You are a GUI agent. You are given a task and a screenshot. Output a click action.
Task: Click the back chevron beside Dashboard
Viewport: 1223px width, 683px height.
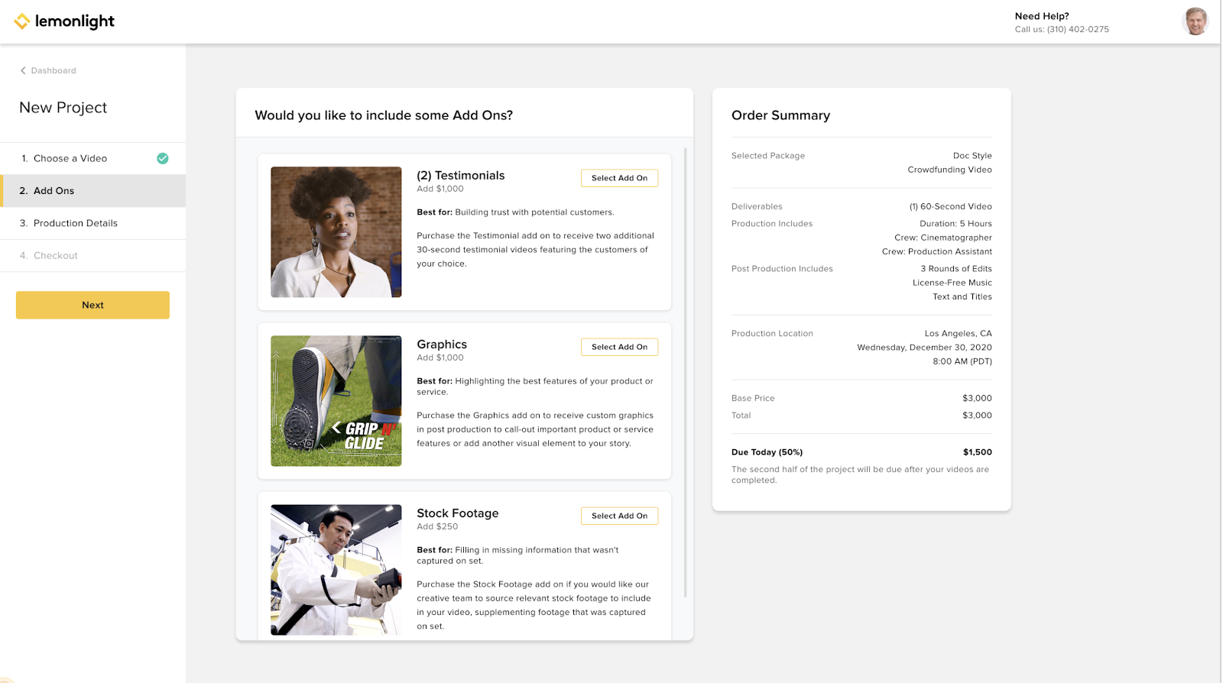[x=23, y=70]
